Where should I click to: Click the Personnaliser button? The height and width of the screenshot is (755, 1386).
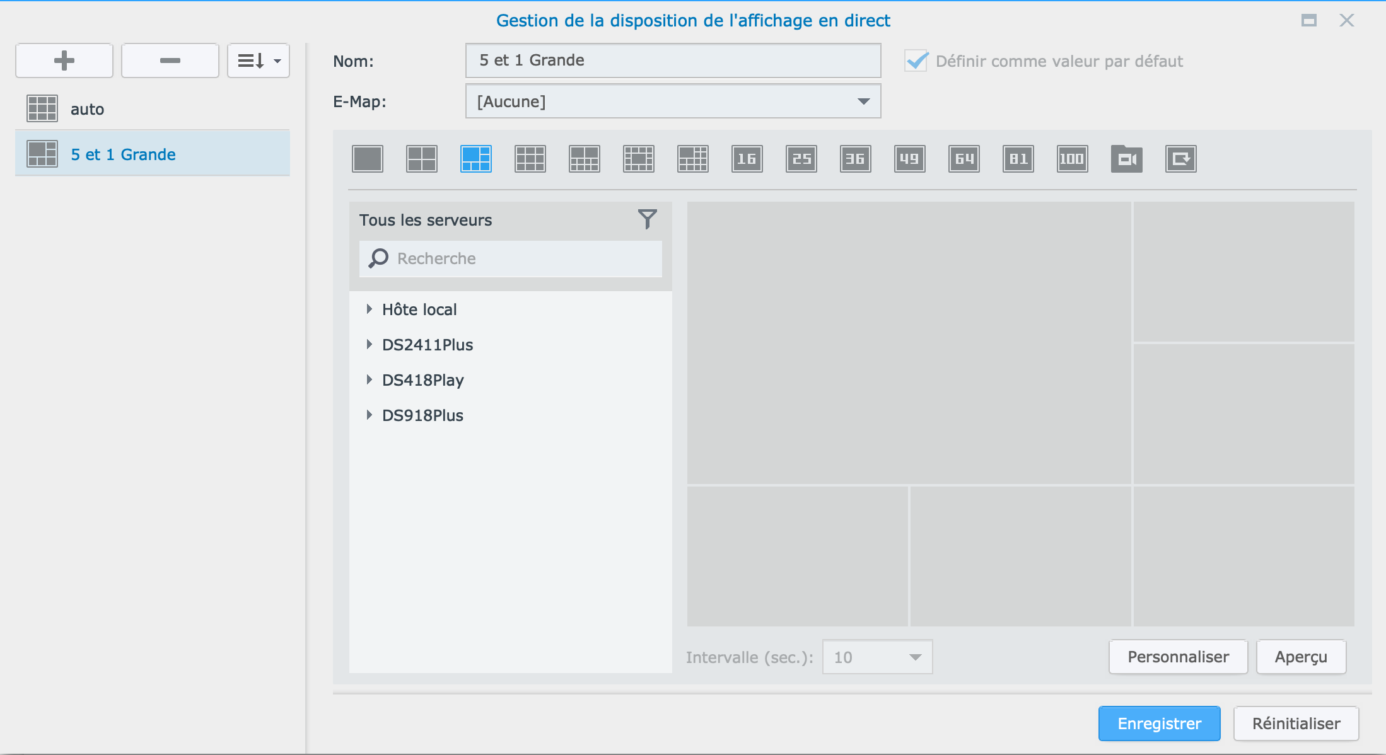1178,657
